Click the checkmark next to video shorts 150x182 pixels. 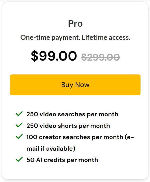[x=19, y=125]
